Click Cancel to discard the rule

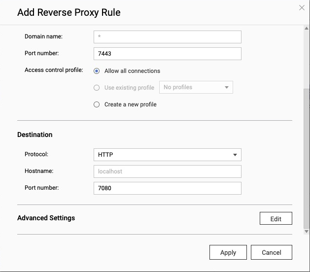(271, 252)
